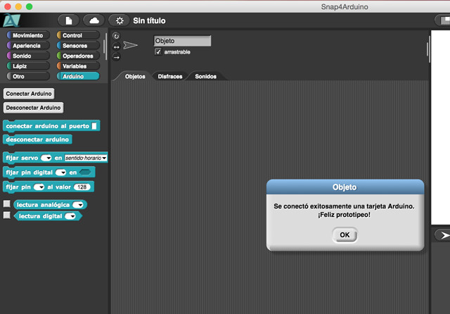Open the cloud menu icon

[x=94, y=20]
